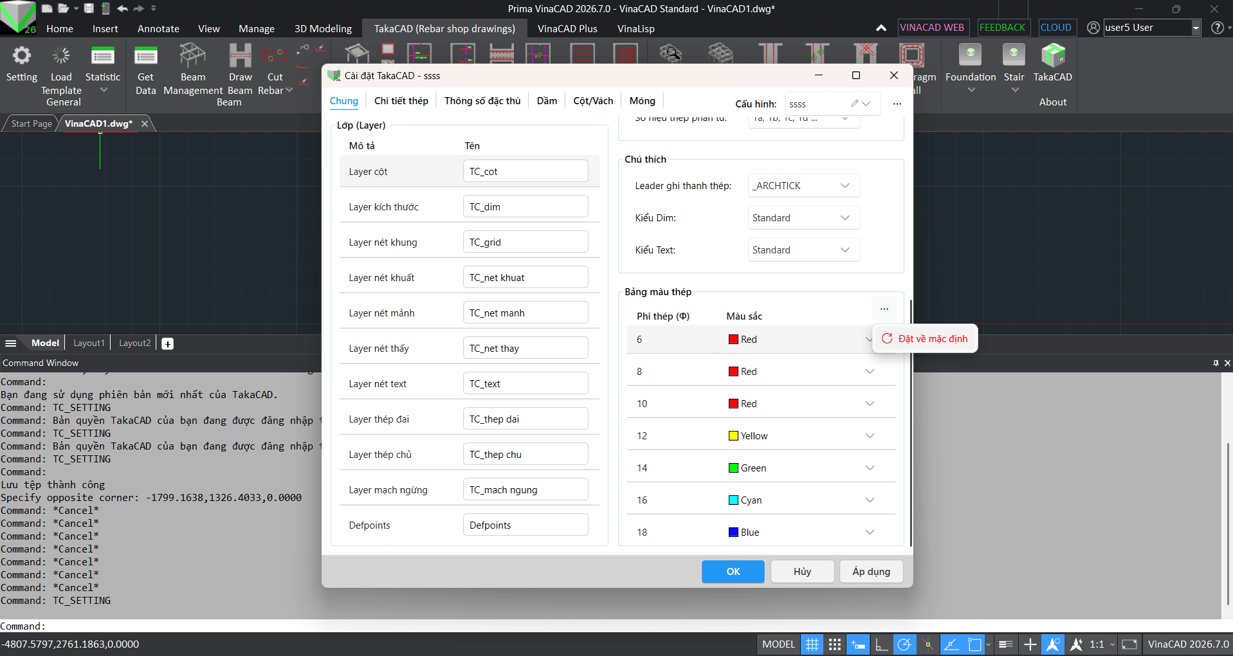Toggle polar tracking in status bar
Image resolution: width=1233 pixels, height=656 pixels.
(904, 644)
